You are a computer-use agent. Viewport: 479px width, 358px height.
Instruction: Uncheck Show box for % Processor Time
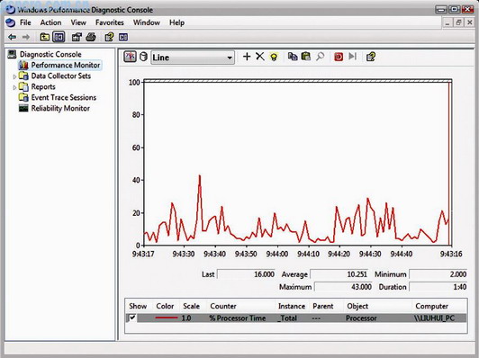(x=132, y=318)
